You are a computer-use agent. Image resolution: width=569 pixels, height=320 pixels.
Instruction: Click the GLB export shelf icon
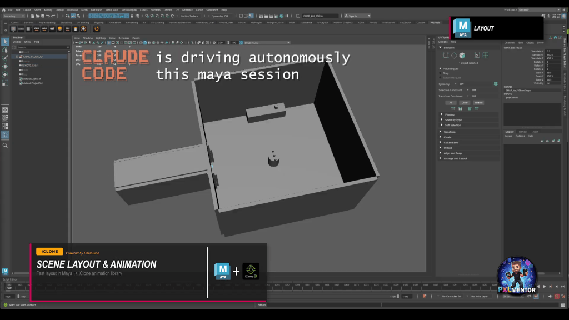pyautogui.click(x=37, y=29)
